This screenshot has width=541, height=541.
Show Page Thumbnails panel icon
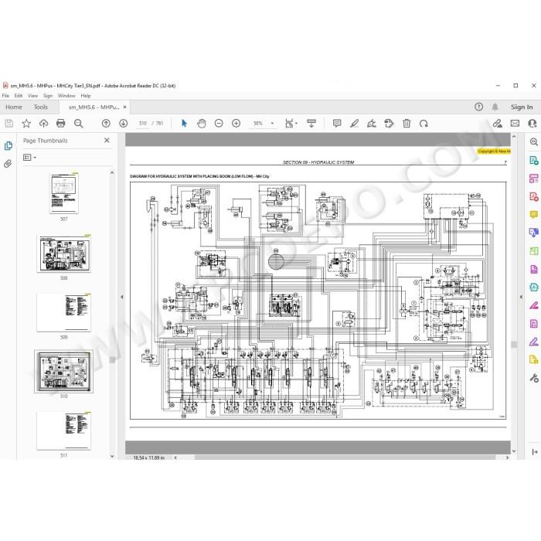[9, 146]
